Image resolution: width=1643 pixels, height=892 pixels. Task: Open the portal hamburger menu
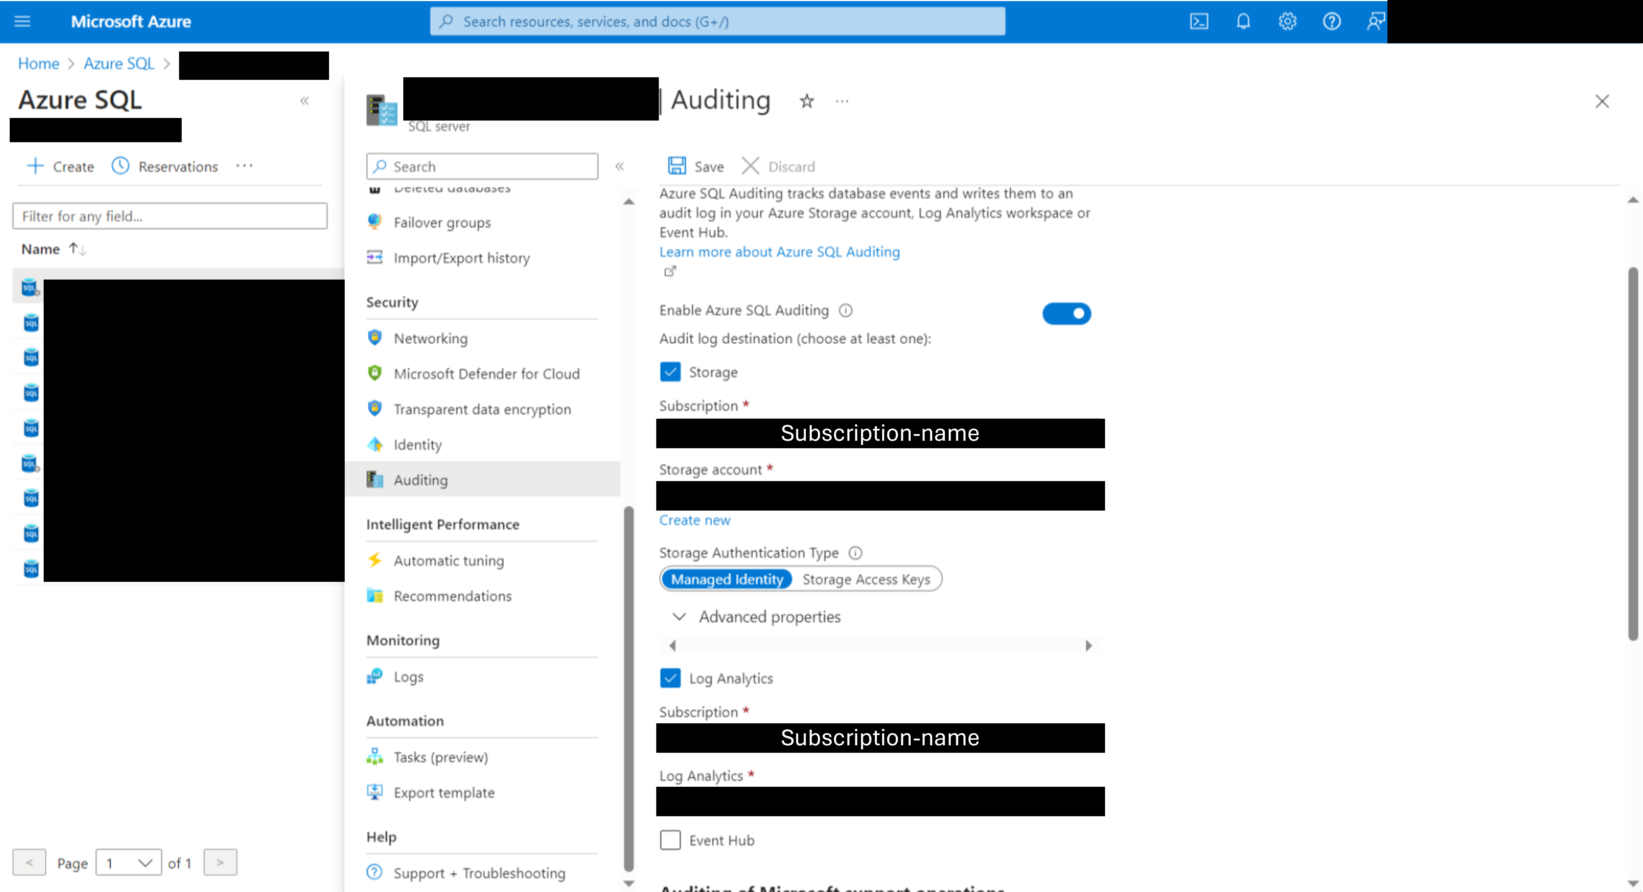(22, 22)
